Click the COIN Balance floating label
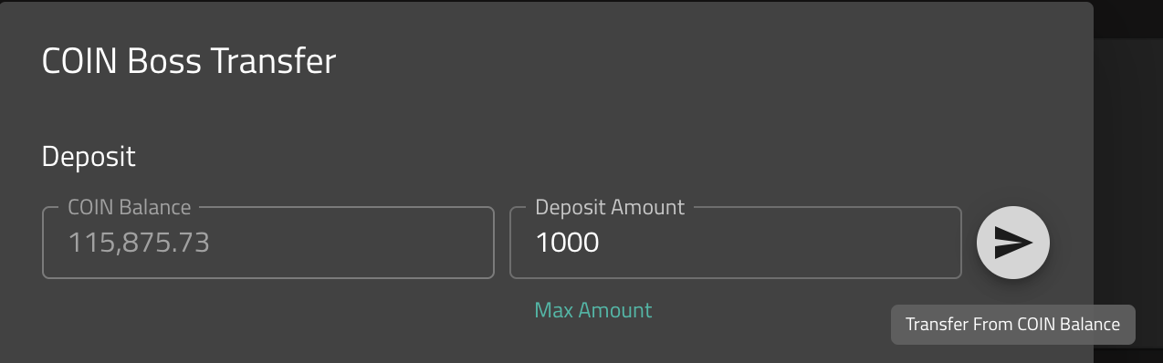 tap(130, 207)
